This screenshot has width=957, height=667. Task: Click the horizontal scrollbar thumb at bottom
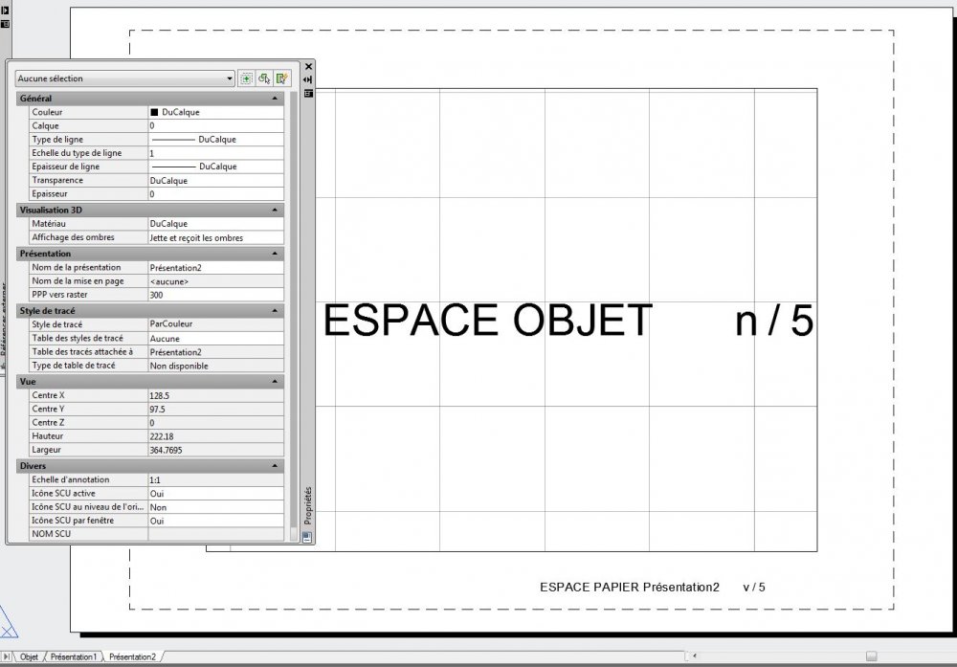tap(872, 656)
